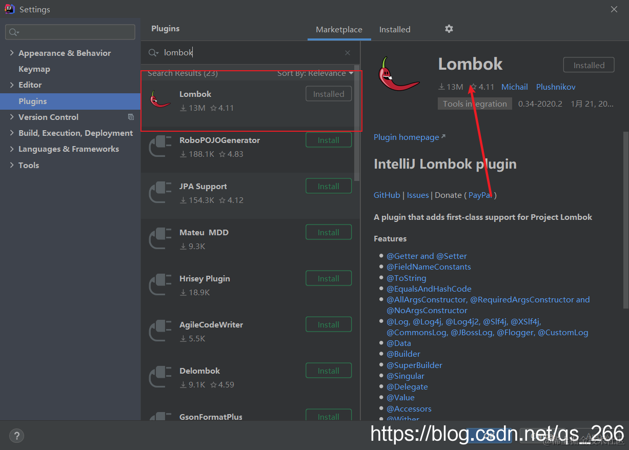Click the AgileCodeWriter plug icon
The height and width of the screenshot is (450, 629).
click(x=160, y=330)
